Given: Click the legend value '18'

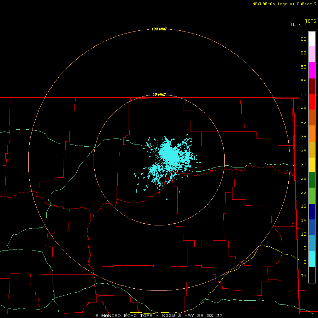Looking at the screenshot, I should coord(304,206).
